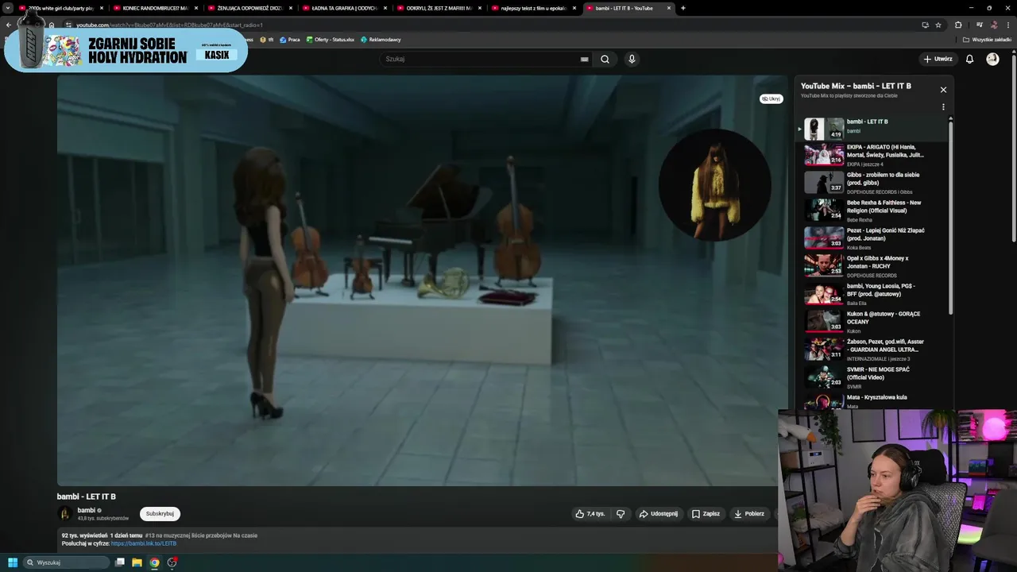Screen dimensions: 1017x572
Task: Click the Wyszukaj taskbar search box
Action: pyautogui.click(x=67, y=562)
